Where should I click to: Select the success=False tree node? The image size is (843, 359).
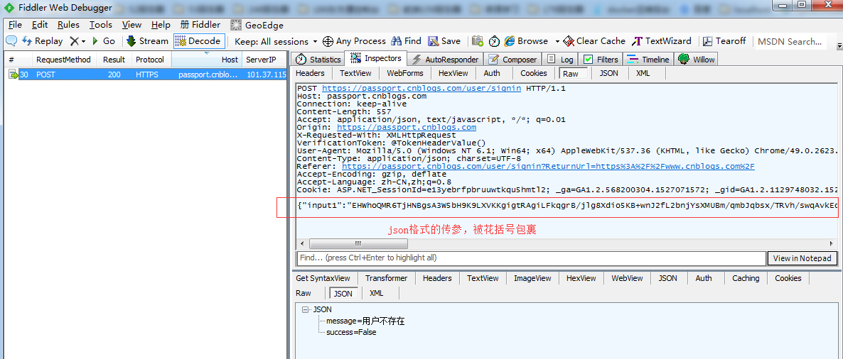click(x=351, y=332)
